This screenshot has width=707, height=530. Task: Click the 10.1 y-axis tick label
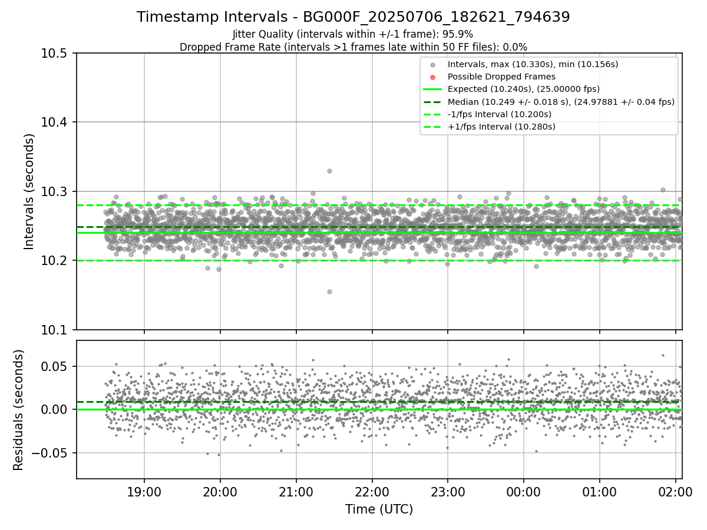coord(55,330)
